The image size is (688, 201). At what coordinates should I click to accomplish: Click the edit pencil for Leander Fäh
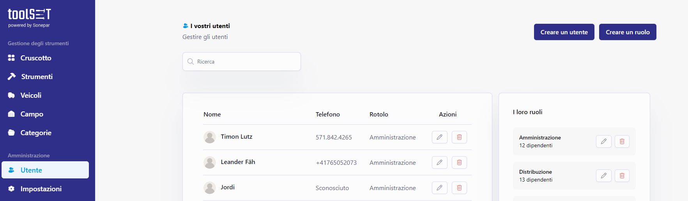pyautogui.click(x=439, y=162)
